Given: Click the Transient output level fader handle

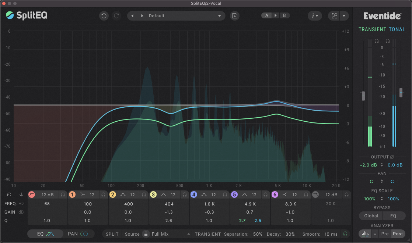Looking at the screenshot, I should pyautogui.click(x=363, y=96).
